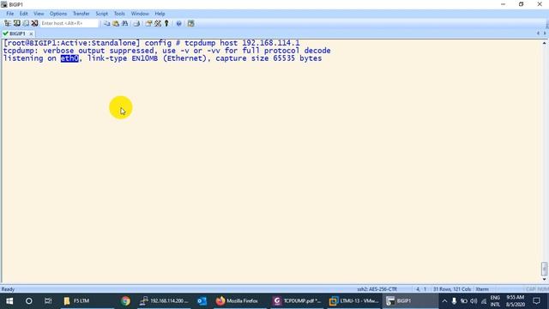Open Session Options toolbar icon

click(x=148, y=23)
